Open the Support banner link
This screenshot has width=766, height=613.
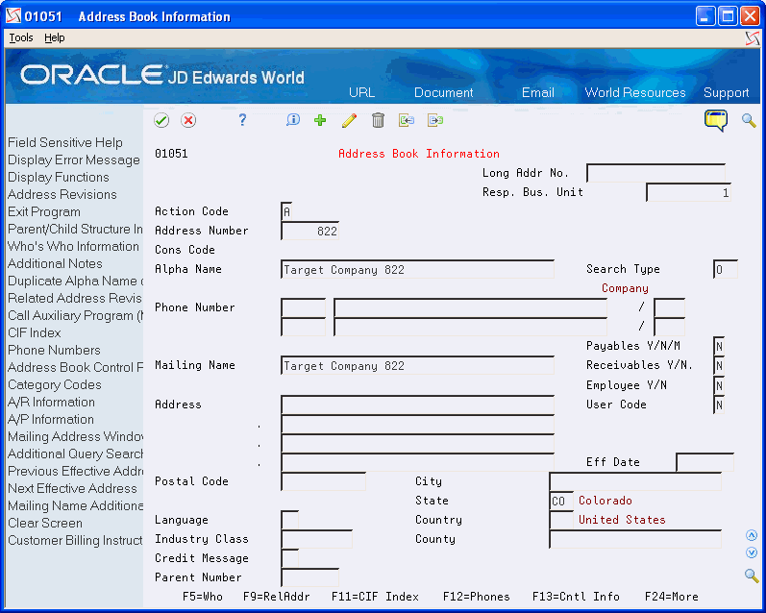click(x=726, y=93)
